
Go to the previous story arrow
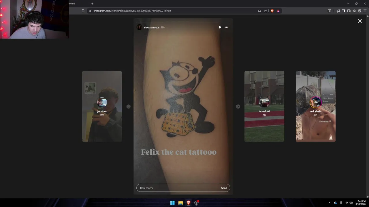point(129,106)
